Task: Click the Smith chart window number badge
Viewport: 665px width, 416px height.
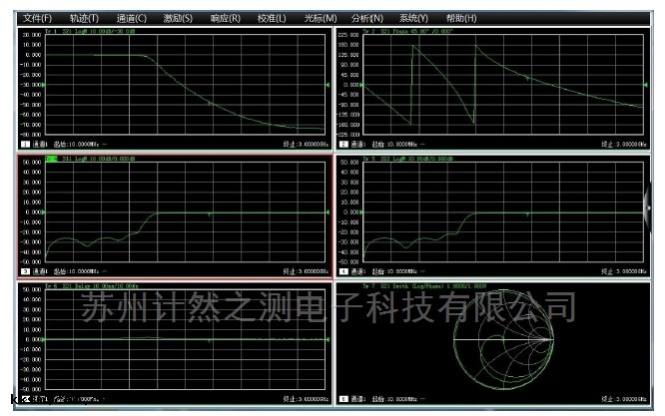Action: [343, 399]
